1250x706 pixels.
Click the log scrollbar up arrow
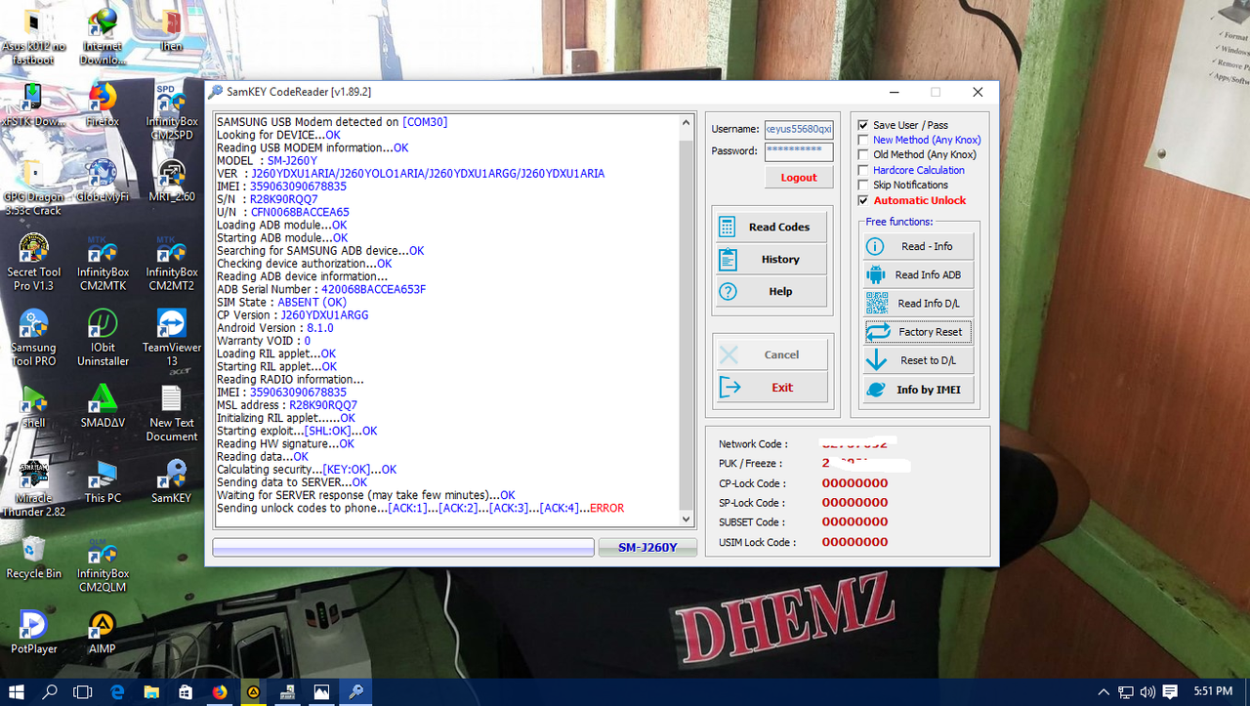click(686, 123)
